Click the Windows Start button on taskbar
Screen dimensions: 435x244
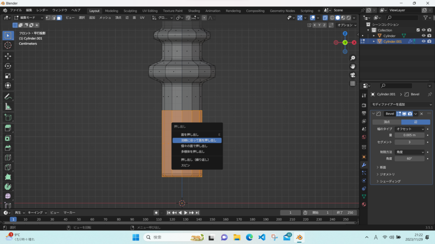pyautogui.click(x=136, y=237)
